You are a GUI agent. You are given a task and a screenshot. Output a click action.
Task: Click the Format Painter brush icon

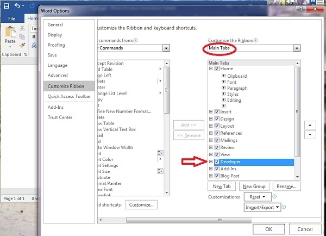point(23,45)
